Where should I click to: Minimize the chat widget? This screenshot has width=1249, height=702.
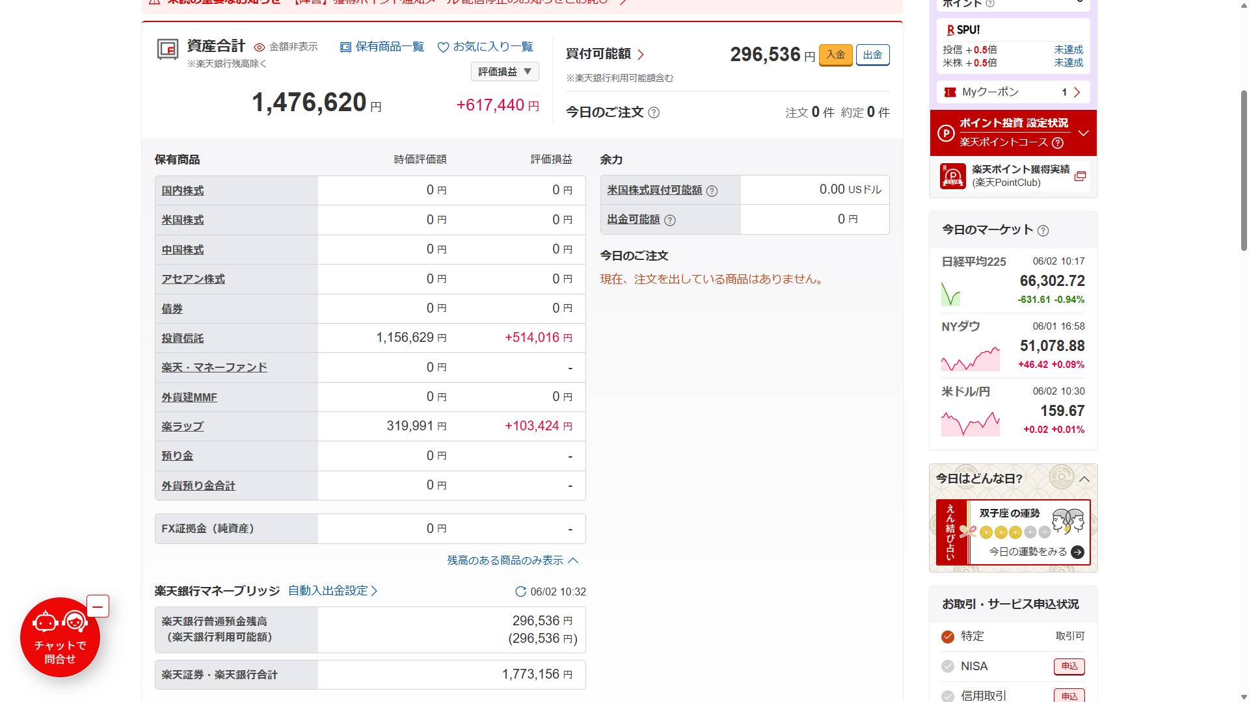point(98,606)
